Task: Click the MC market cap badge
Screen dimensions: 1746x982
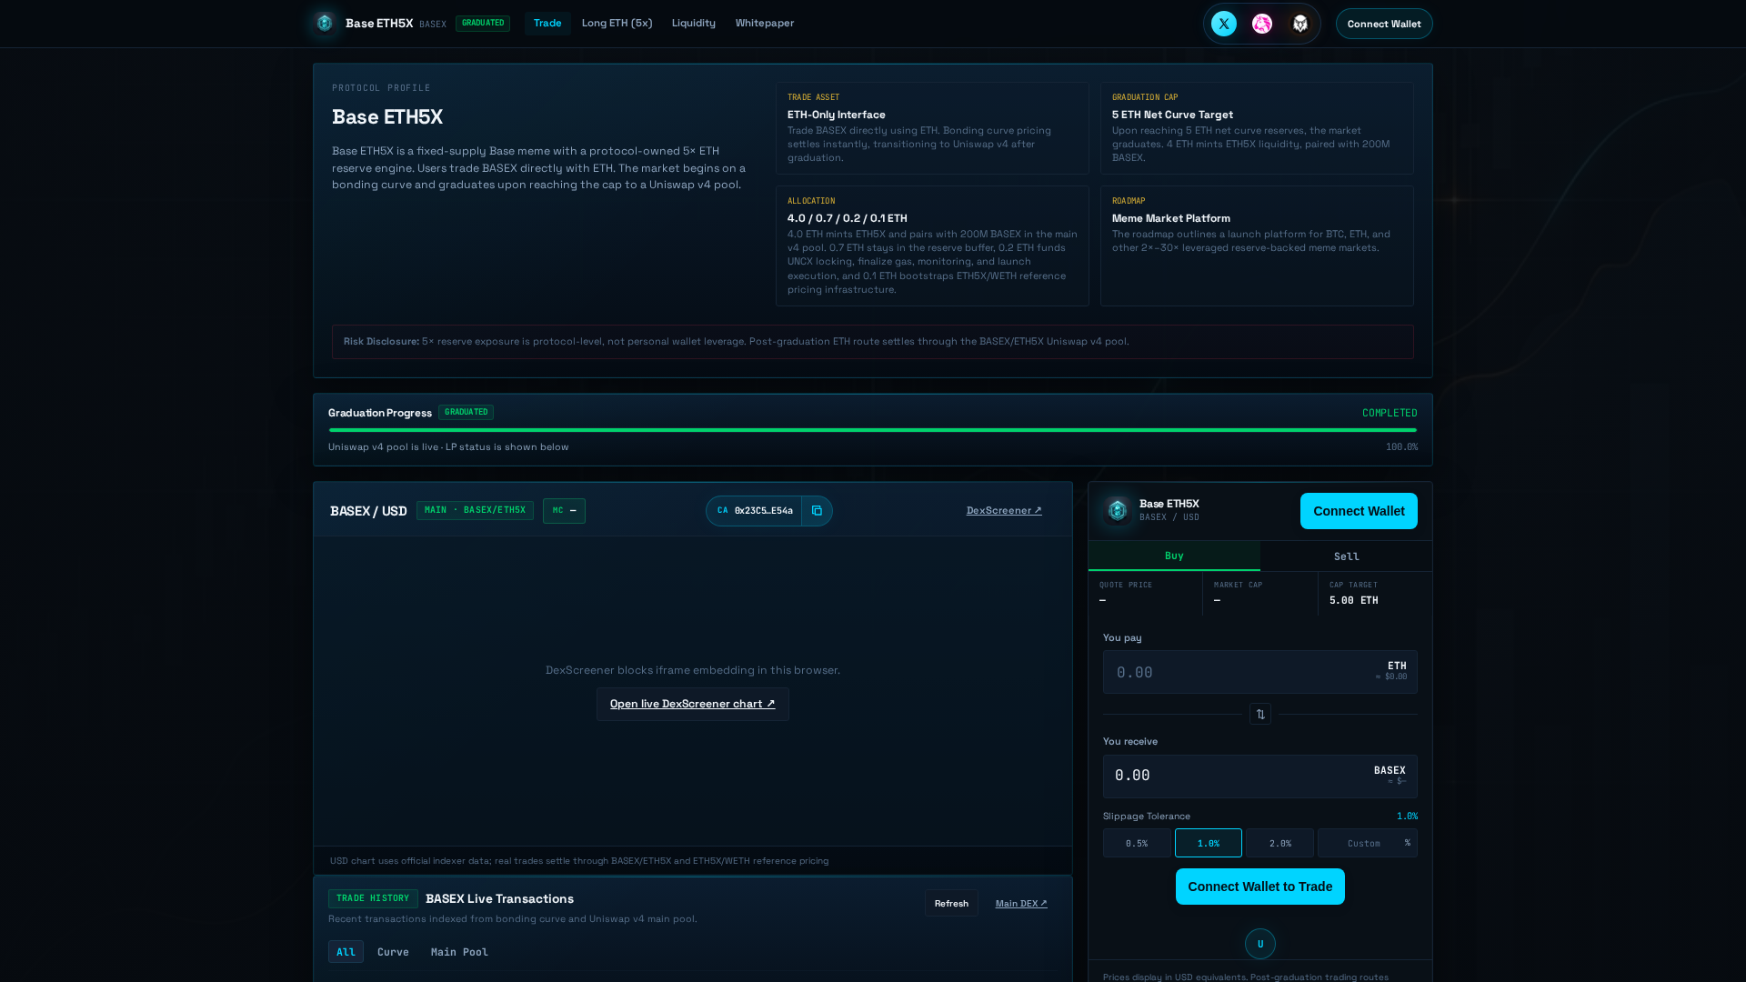Action: click(564, 511)
